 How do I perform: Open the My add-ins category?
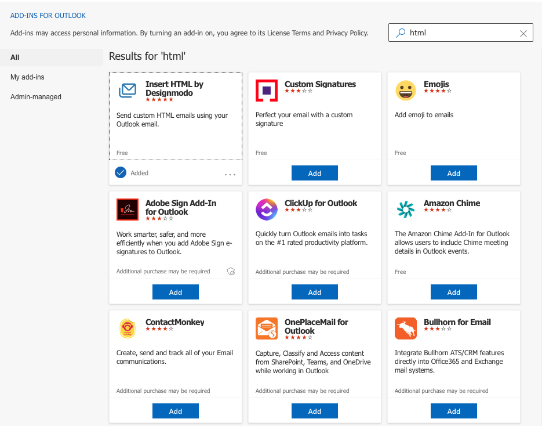point(27,77)
